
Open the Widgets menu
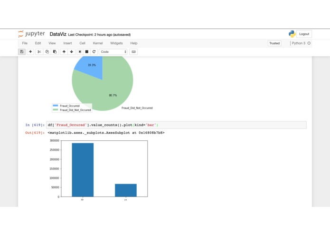(116, 43)
